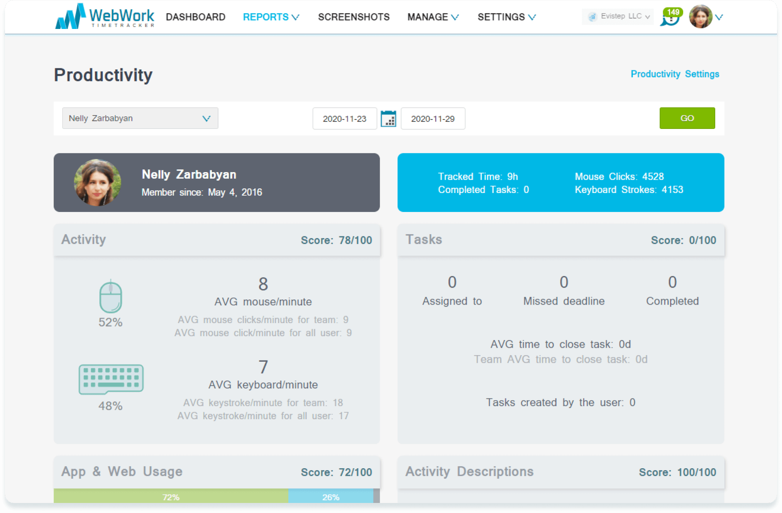Open the Nelly Zarbabyan member dropdown

point(140,118)
